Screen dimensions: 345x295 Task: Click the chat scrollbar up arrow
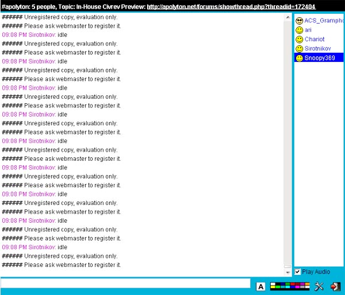(288, 18)
